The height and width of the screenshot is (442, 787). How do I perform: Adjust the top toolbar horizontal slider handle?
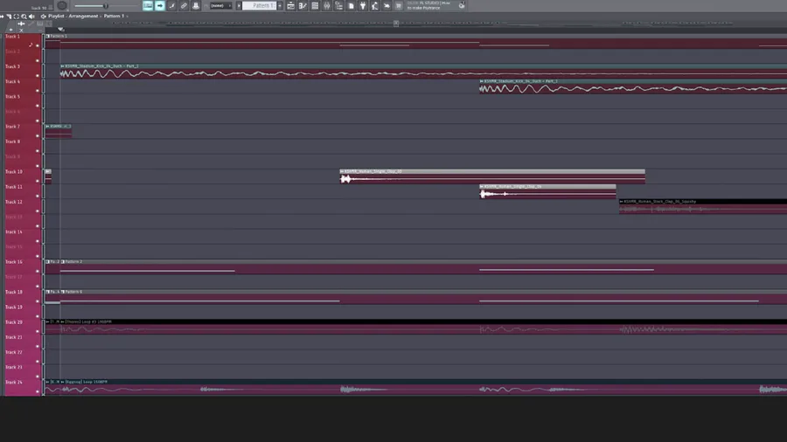coord(106,6)
